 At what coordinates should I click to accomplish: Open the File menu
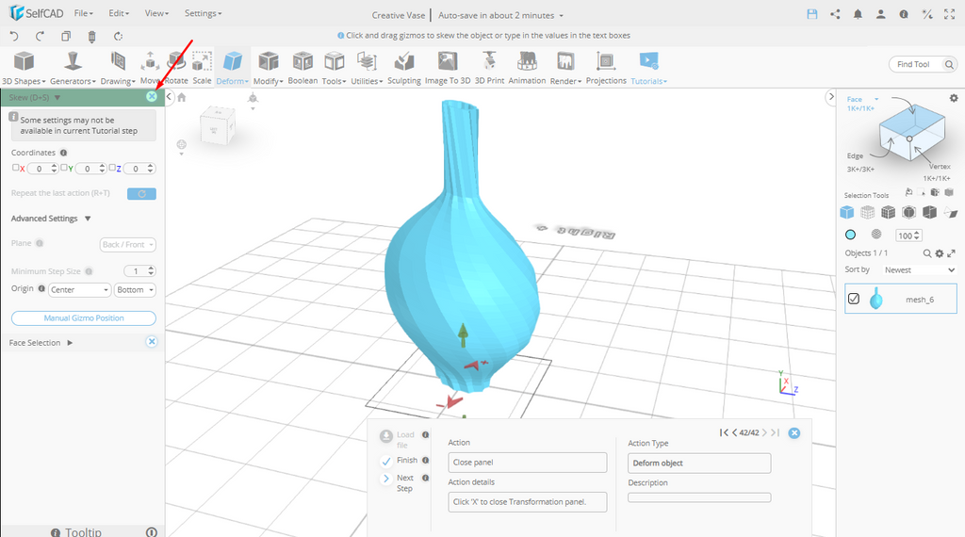pyautogui.click(x=83, y=14)
